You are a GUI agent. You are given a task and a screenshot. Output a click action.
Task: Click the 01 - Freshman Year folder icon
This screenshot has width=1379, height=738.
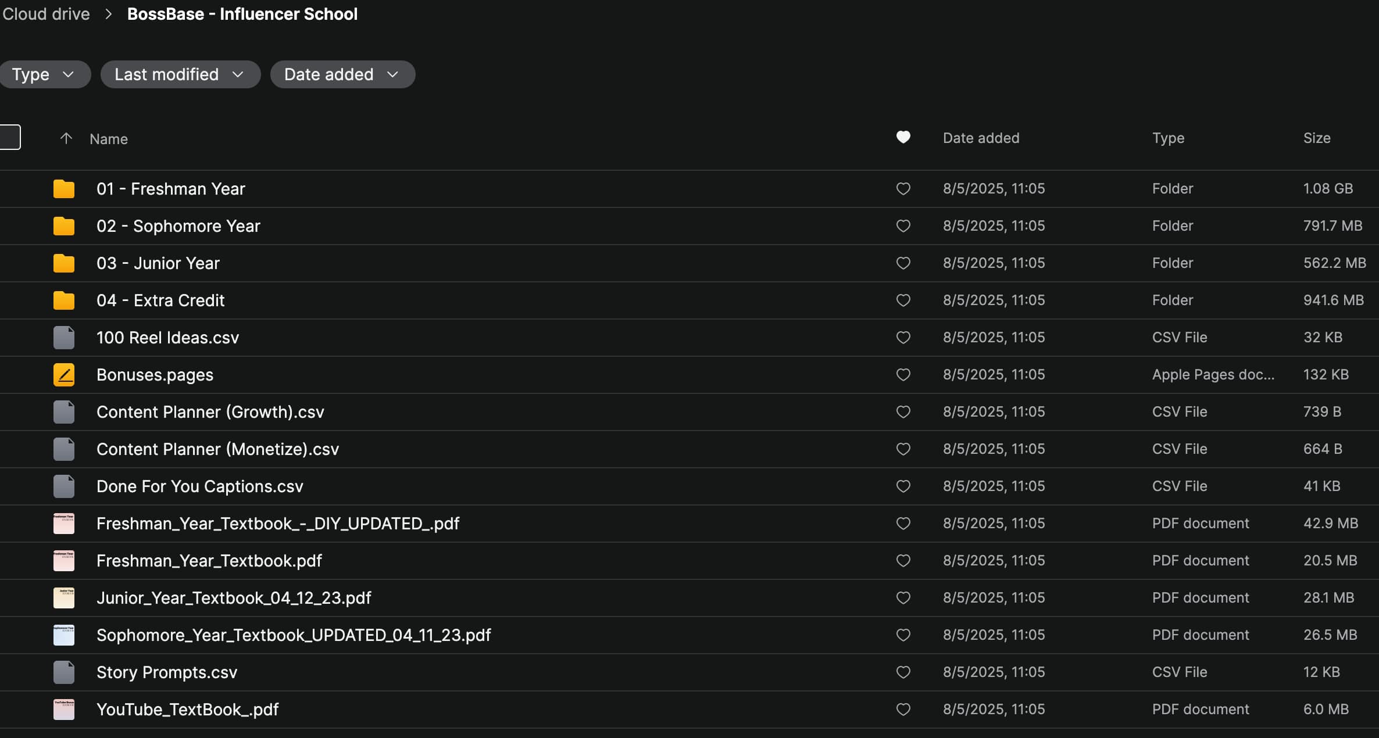coord(64,189)
